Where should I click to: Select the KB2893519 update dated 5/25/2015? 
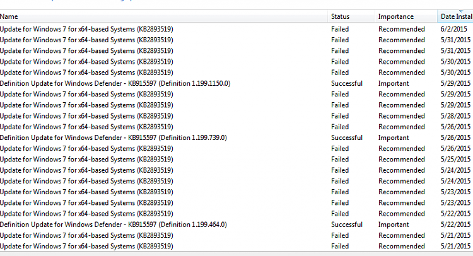tap(86, 159)
